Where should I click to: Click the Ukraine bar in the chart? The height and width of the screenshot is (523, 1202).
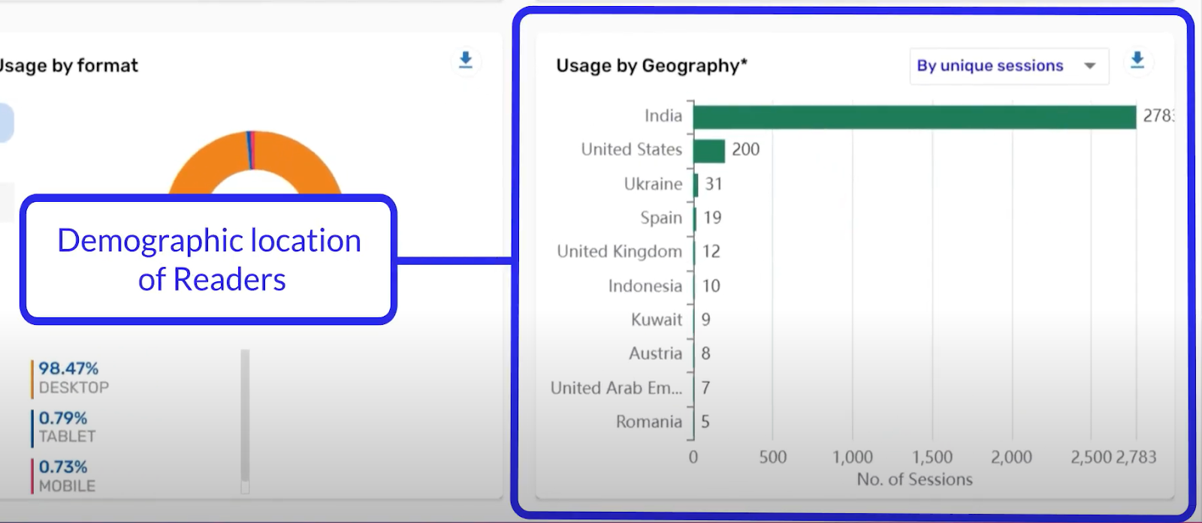[696, 185]
